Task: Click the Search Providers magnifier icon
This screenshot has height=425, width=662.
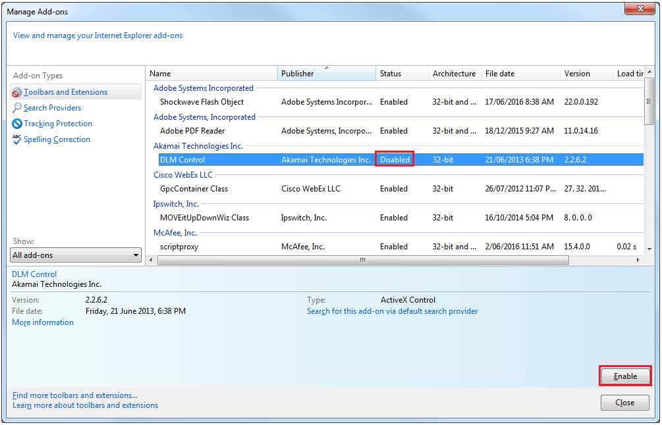Action: pos(17,108)
